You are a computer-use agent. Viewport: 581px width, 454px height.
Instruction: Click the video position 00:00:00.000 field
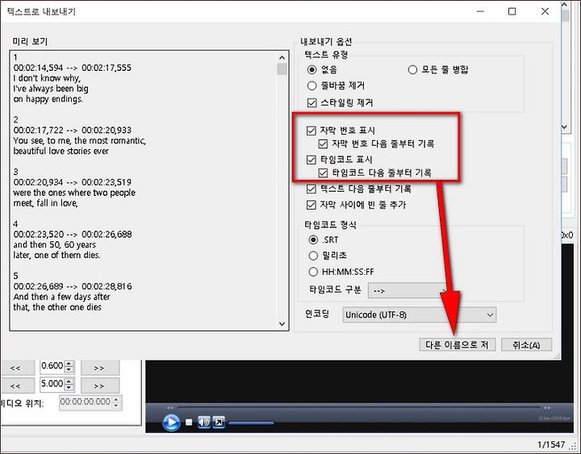pyautogui.click(x=86, y=402)
